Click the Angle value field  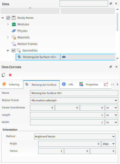click(70, 144)
